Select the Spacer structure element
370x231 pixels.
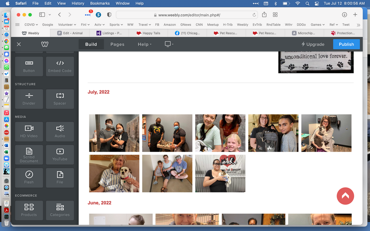tap(60, 99)
